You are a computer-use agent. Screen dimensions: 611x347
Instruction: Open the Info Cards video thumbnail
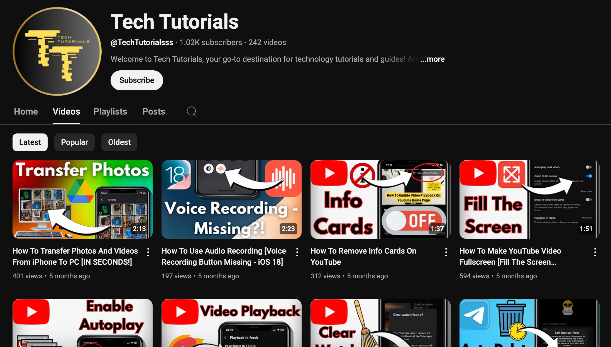(x=380, y=199)
